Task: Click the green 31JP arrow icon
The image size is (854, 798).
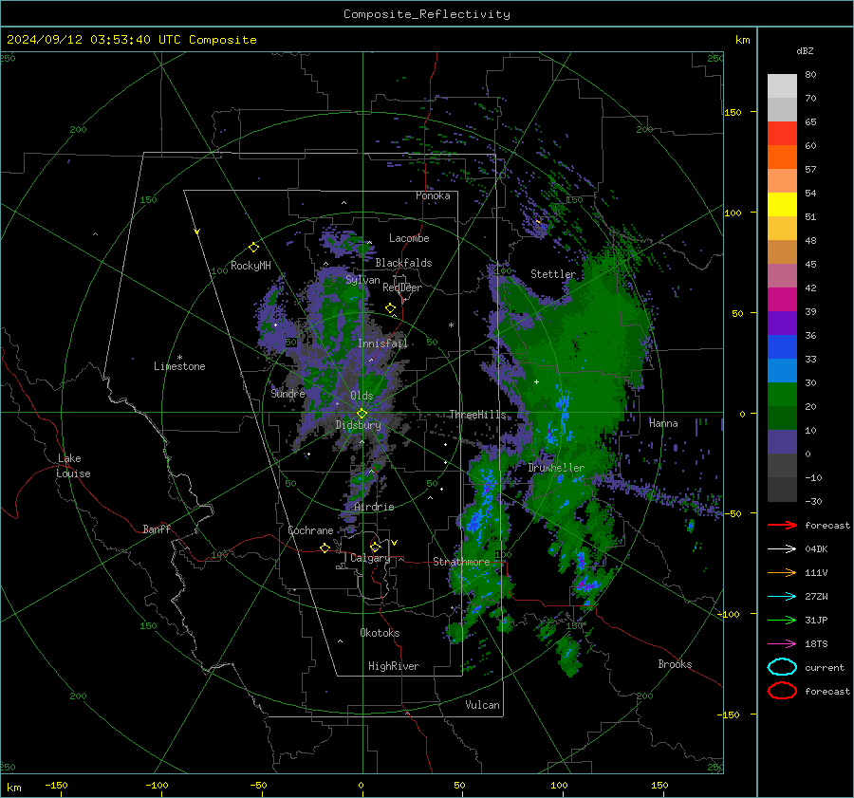Action: click(782, 620)
